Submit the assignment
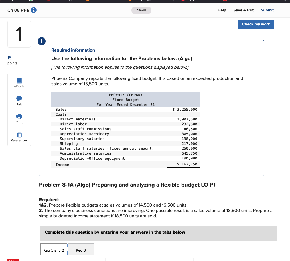This screenshot has width=290, height=261. (267, 10)
